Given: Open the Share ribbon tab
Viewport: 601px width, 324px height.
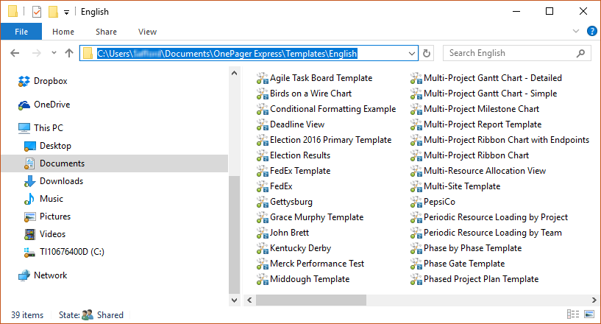Looking at the screenshot, I should point(106,32).
